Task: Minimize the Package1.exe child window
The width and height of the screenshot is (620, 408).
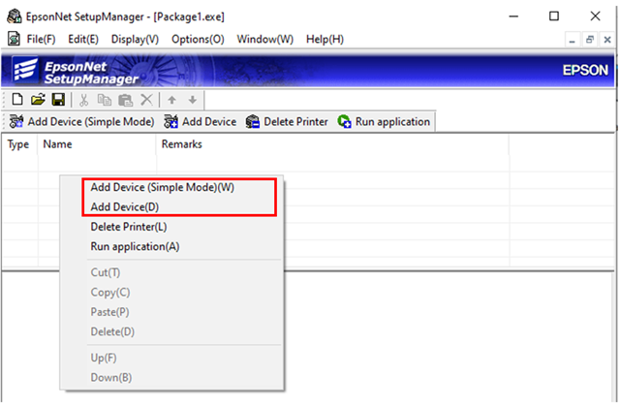Action: [572, 40]
